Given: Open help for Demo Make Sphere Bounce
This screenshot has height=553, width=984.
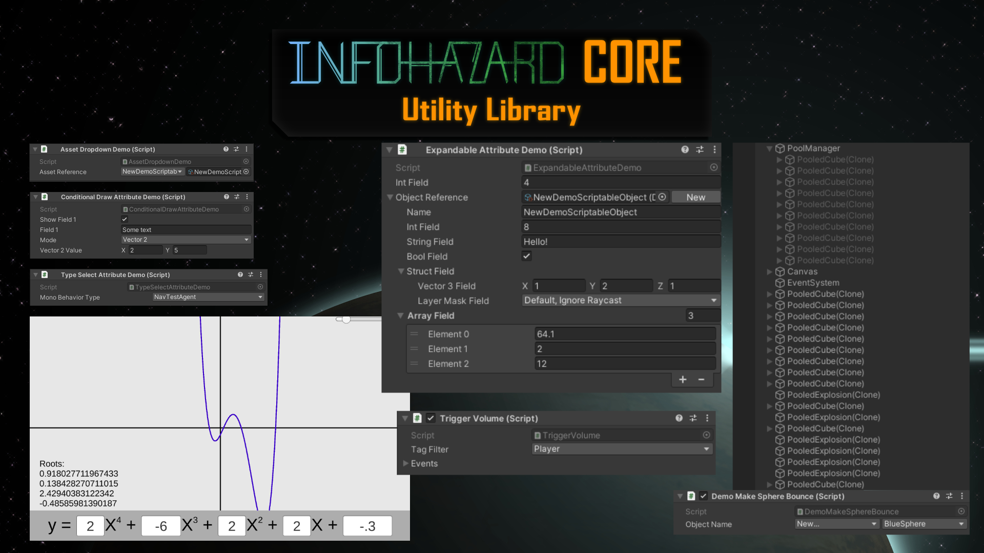Looking at the screenshot, I should (936, 496).
